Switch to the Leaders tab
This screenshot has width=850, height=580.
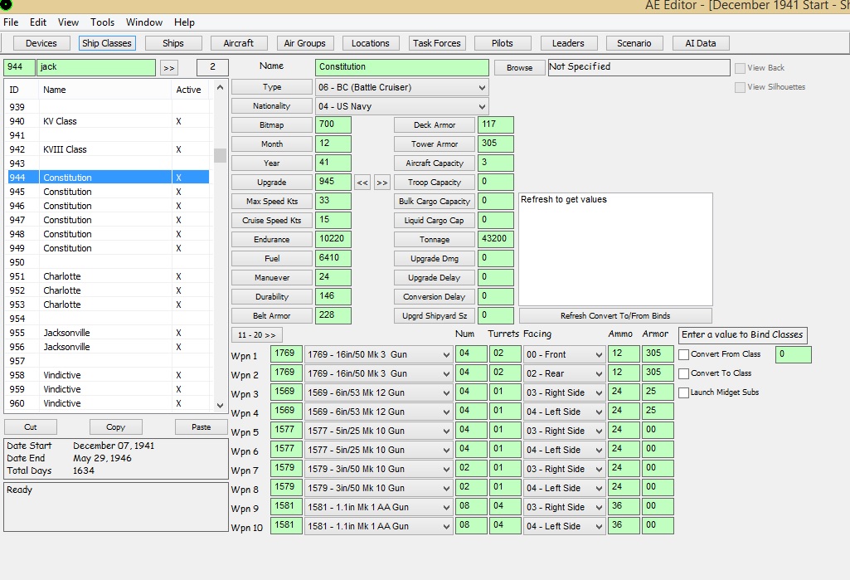568,43
